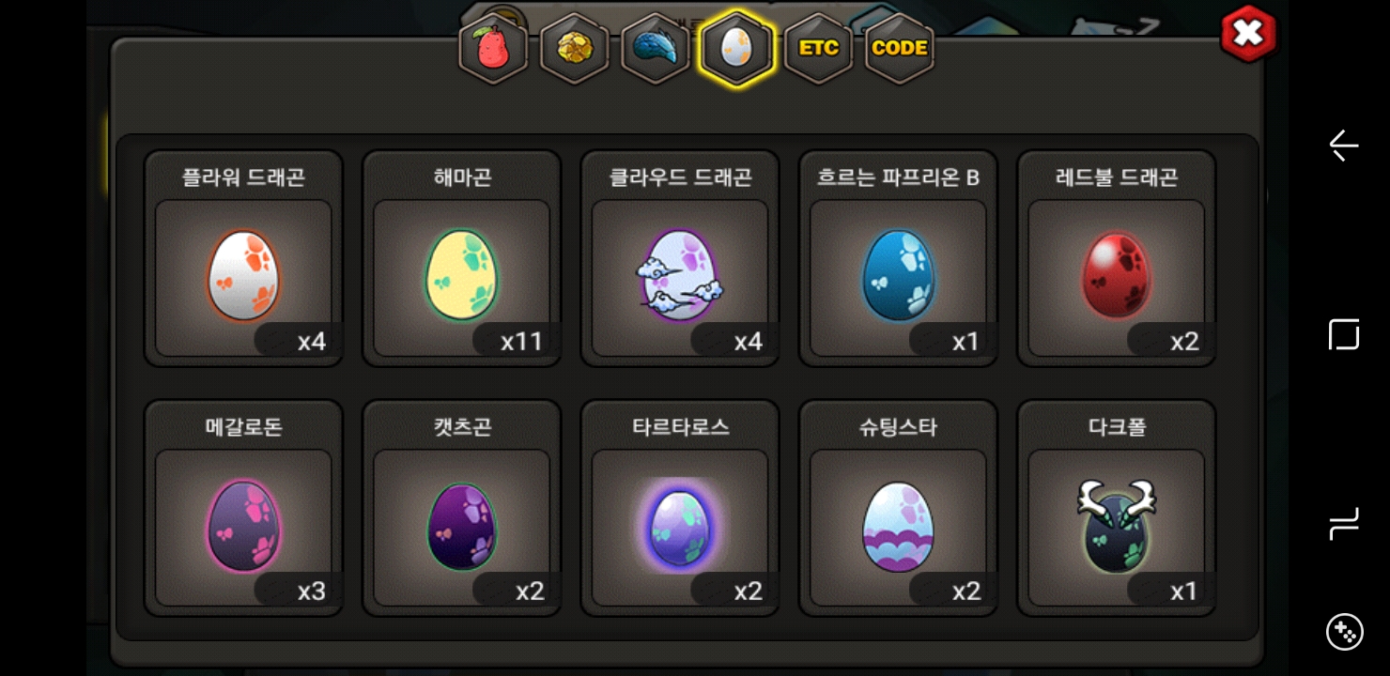
Task: Close the inventory with red X
Action: [1248, 34]
